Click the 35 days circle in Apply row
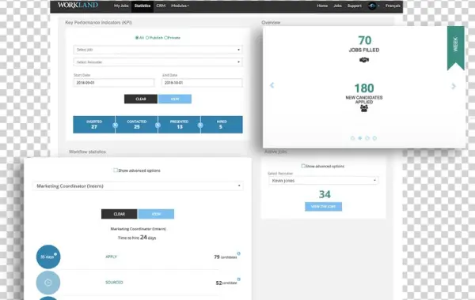Screen dimensions: 475x300 (48, 257)
